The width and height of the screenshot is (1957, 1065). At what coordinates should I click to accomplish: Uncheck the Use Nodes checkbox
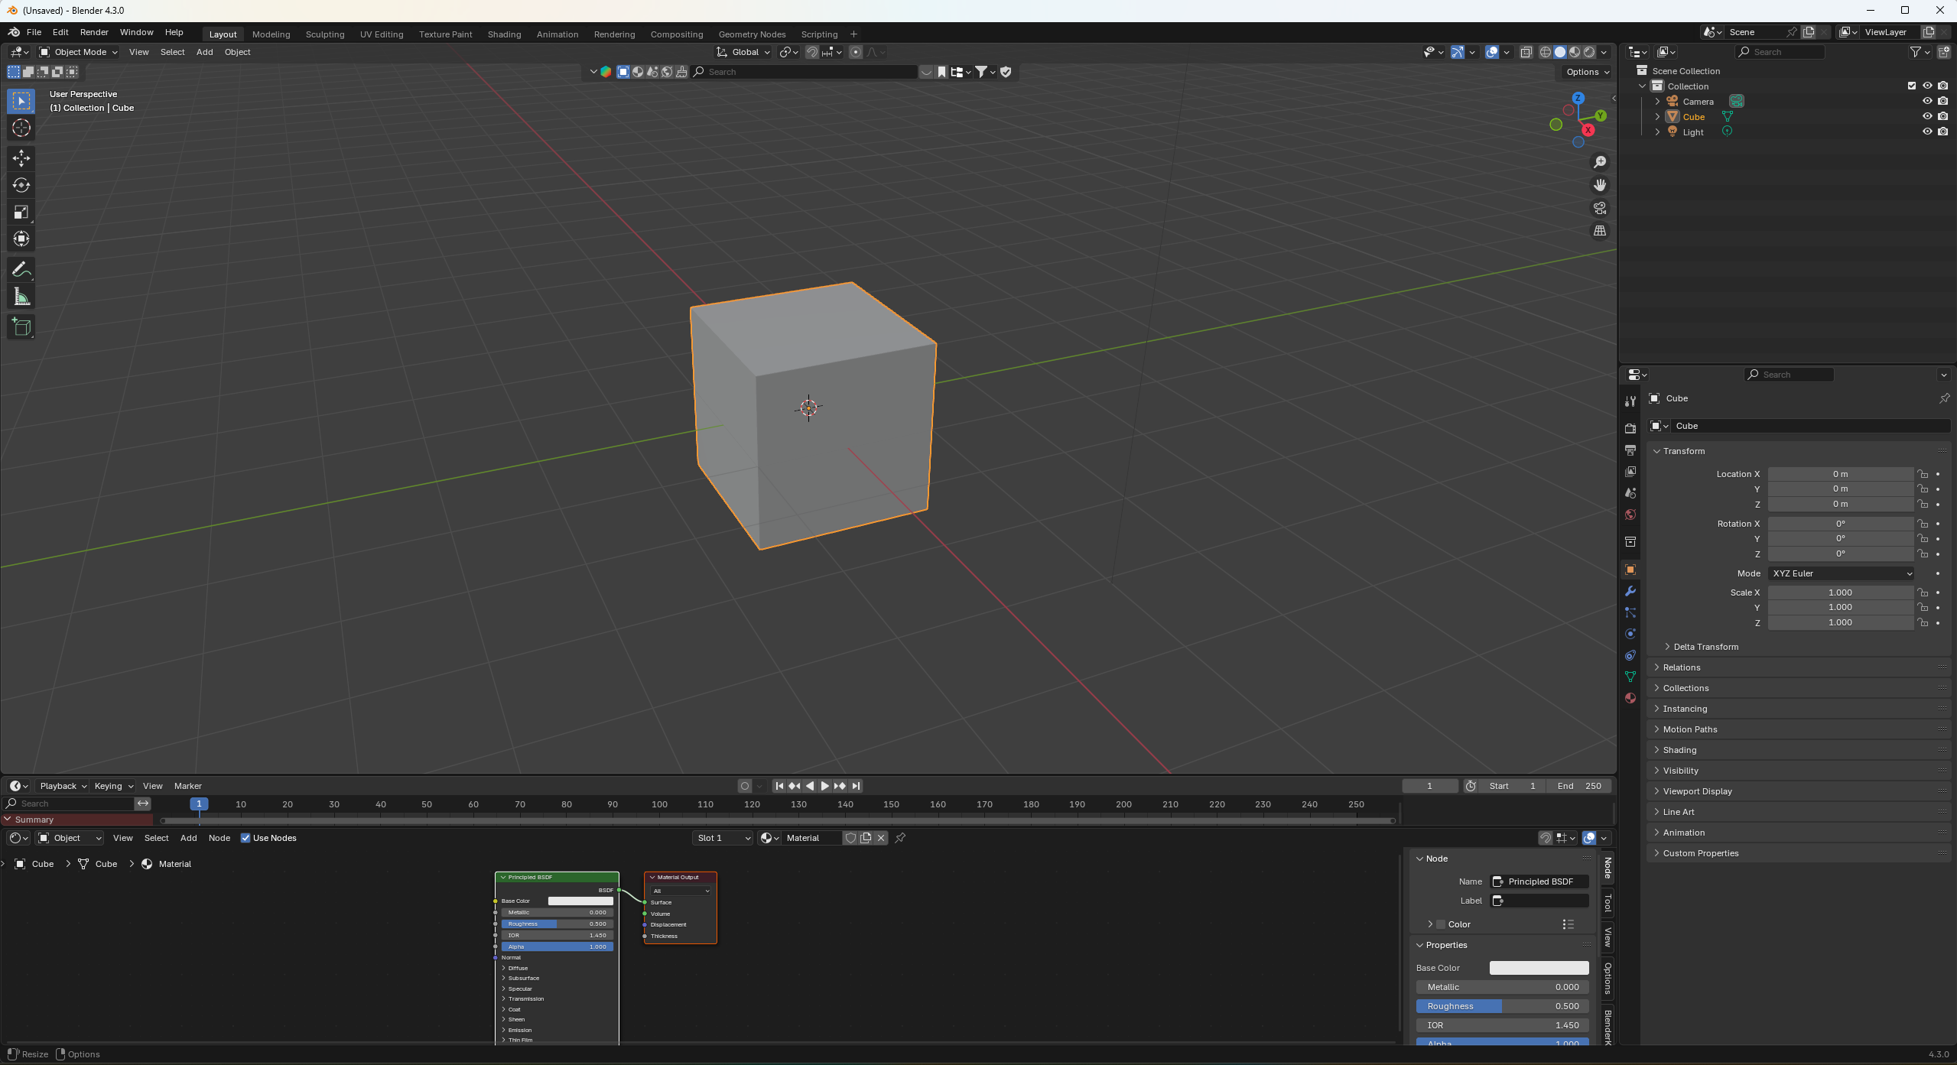click(245, 838)
